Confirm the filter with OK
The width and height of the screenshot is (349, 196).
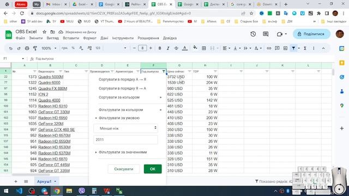click(153, 169)
